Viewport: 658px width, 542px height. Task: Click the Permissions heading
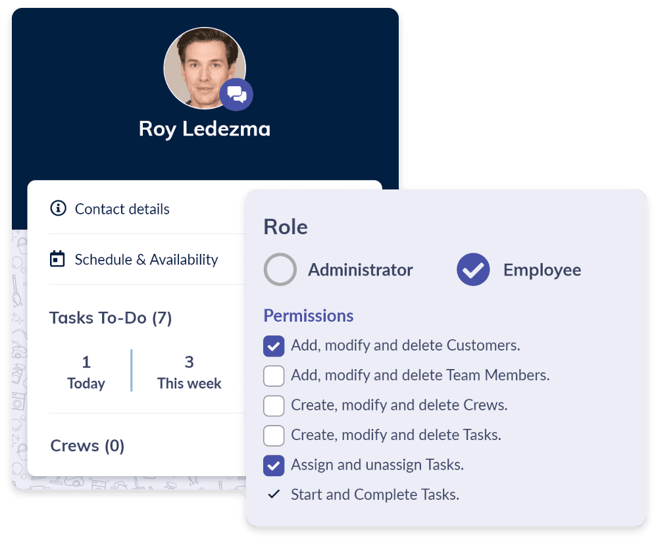[308, 316]
